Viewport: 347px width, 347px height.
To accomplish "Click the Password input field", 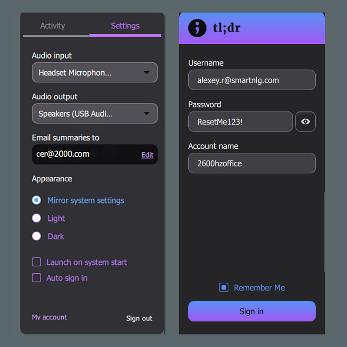I will (240, 122).
